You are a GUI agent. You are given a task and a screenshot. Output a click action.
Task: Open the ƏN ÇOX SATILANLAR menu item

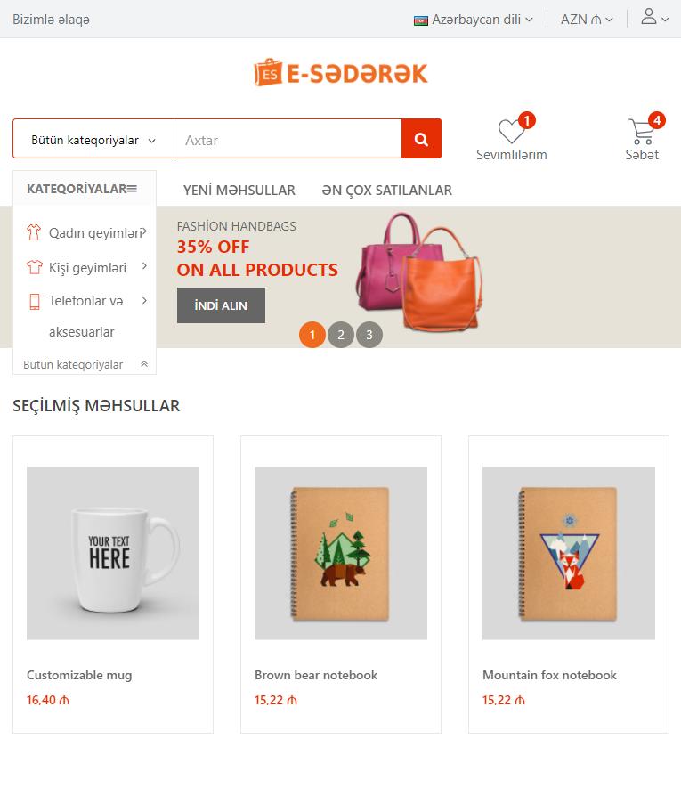pyautogui.click(x=386, y=191)
